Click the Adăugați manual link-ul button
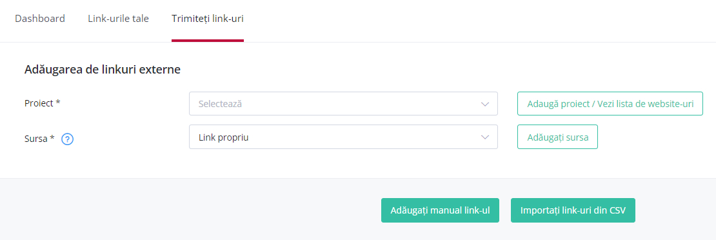The image size is (716, 240). point(440,210)
